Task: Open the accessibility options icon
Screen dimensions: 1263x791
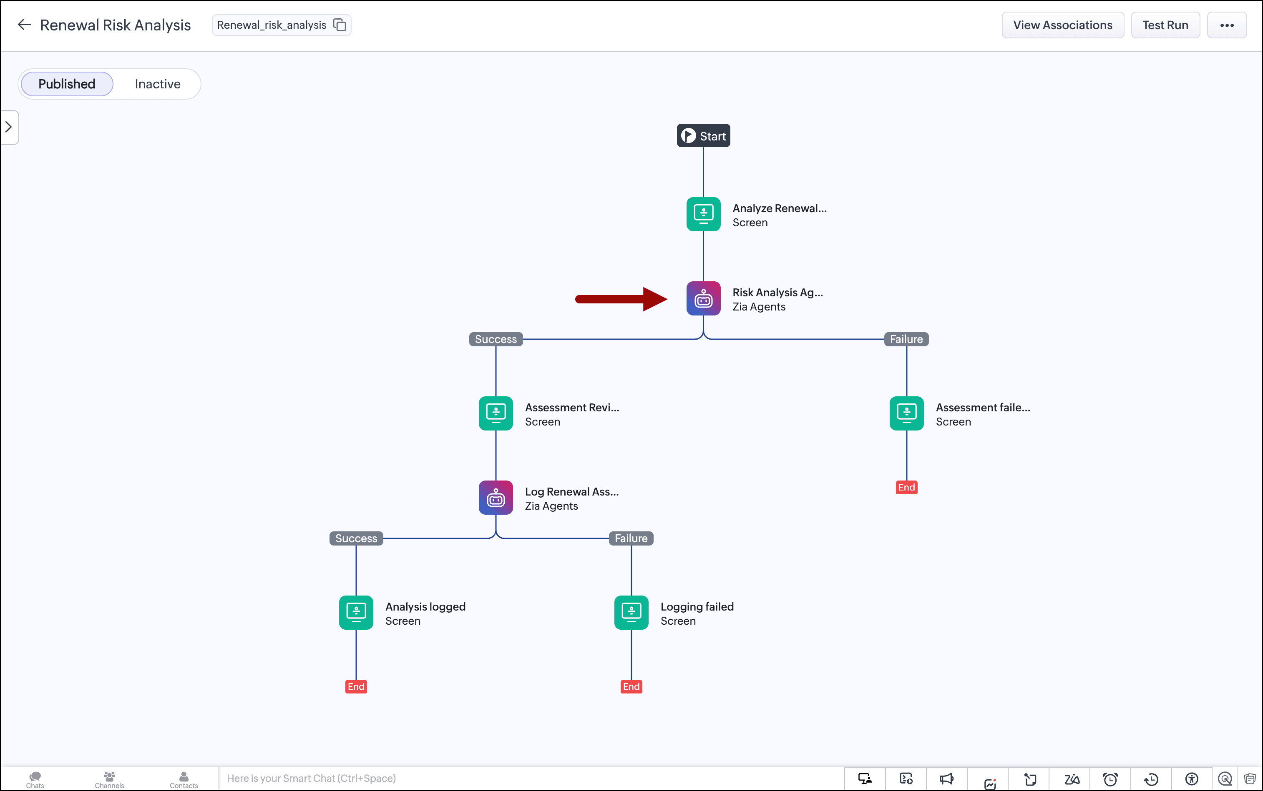Action: (x=1192, y=779)
